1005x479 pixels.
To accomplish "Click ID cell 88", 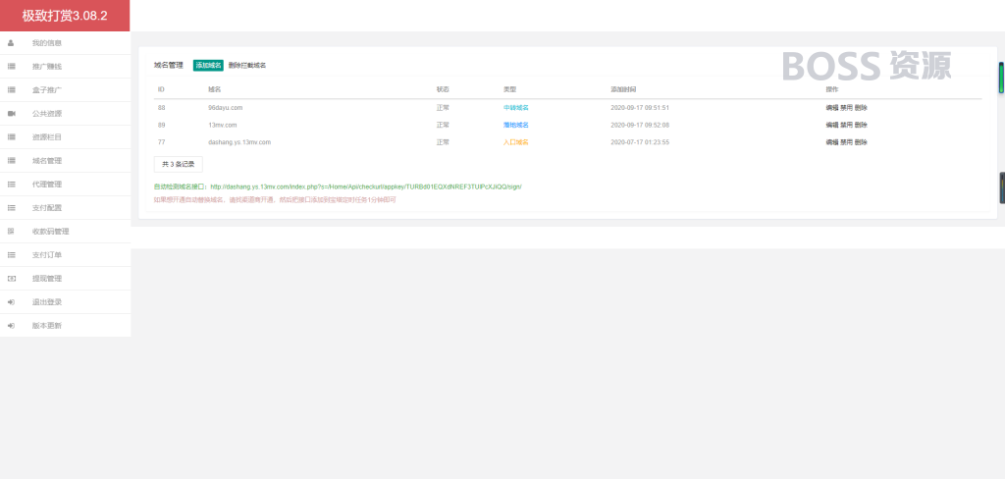I will tap(162, 108).
